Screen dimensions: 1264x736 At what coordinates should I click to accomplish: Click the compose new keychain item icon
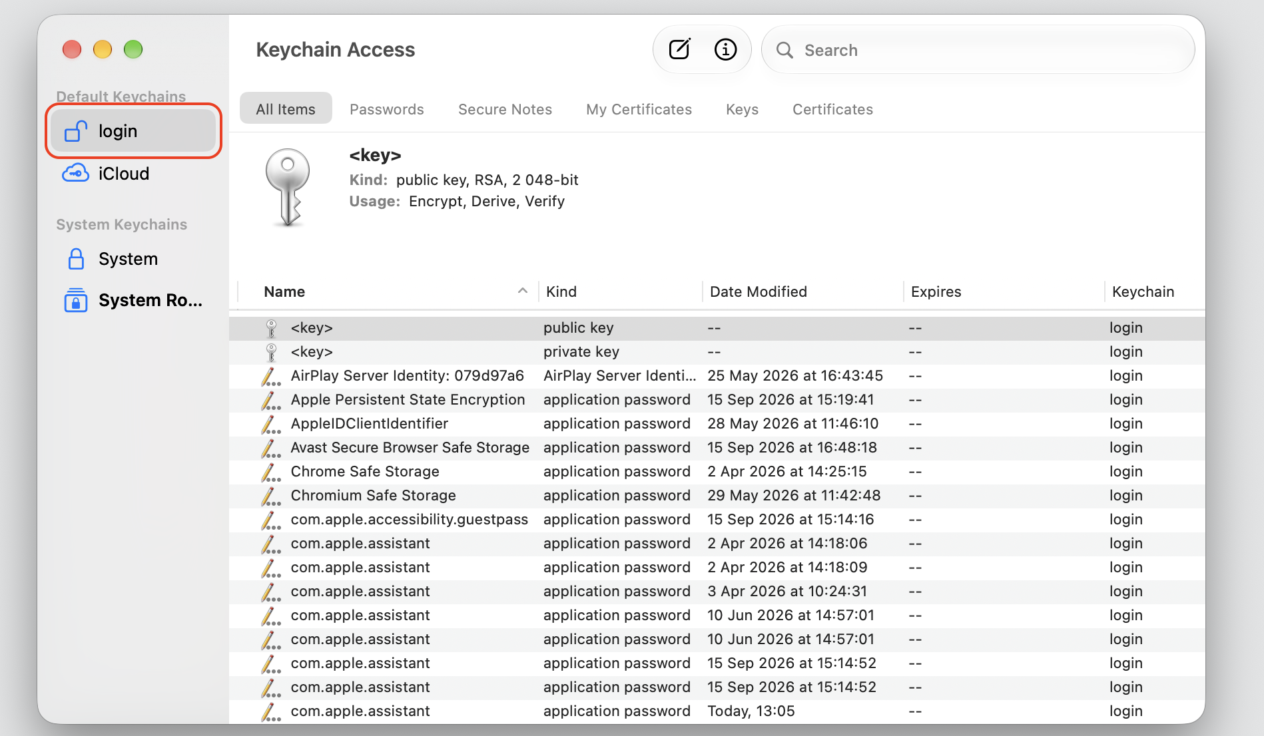click(679, 49)
